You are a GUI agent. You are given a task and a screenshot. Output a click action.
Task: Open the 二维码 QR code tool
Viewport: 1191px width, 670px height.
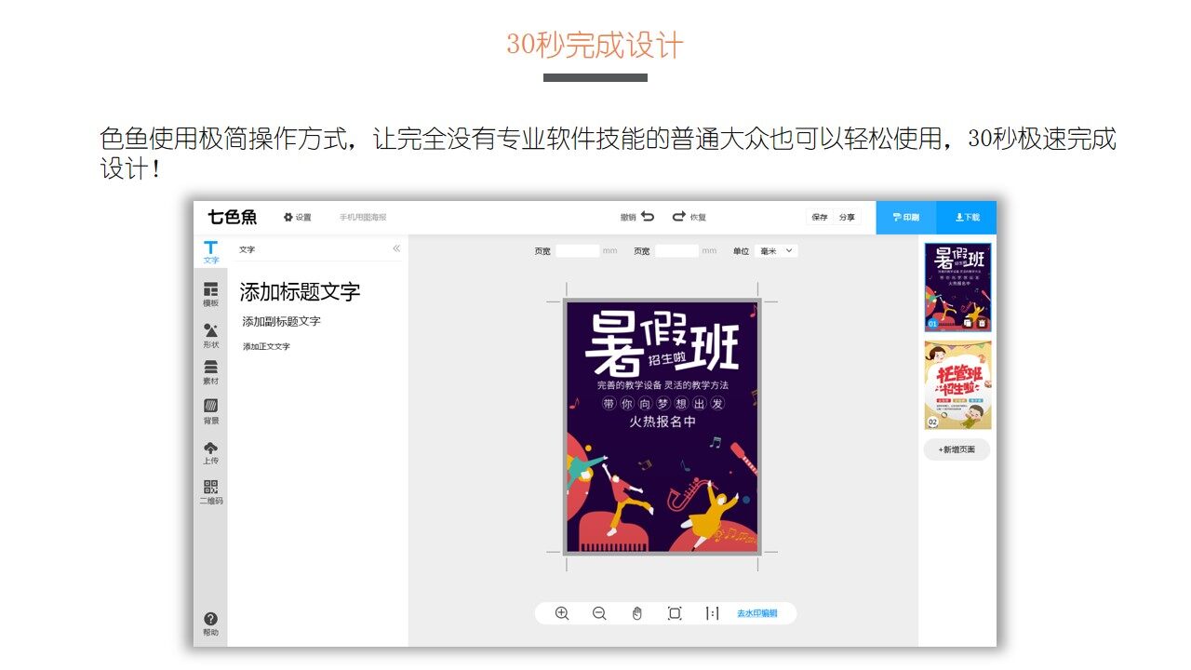(x=211, y=491)
